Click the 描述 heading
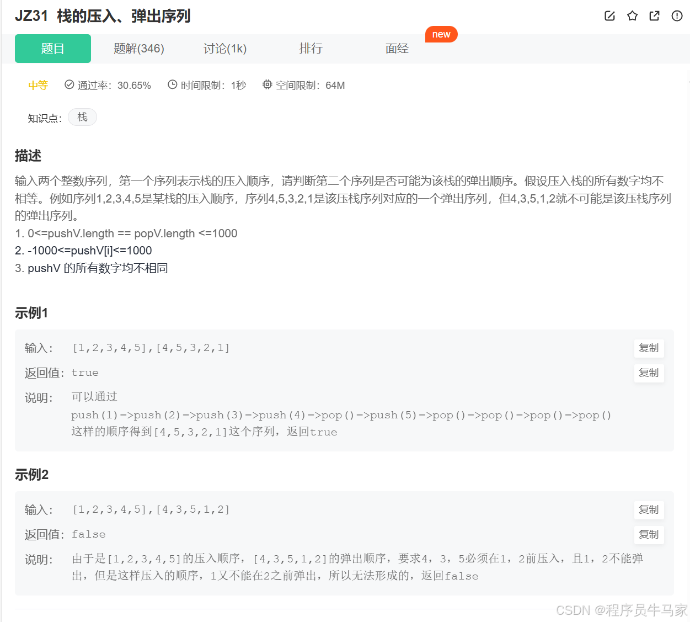 [28, 156]
